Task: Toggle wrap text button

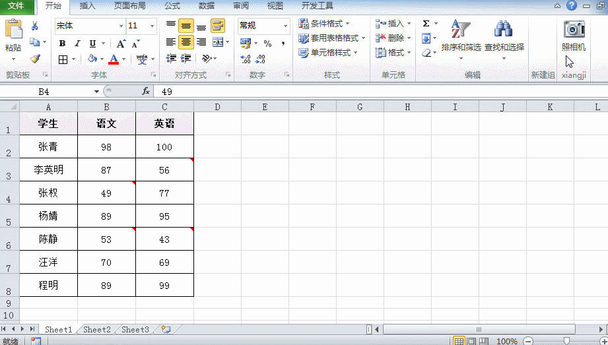Action: (x=218, y=26)
